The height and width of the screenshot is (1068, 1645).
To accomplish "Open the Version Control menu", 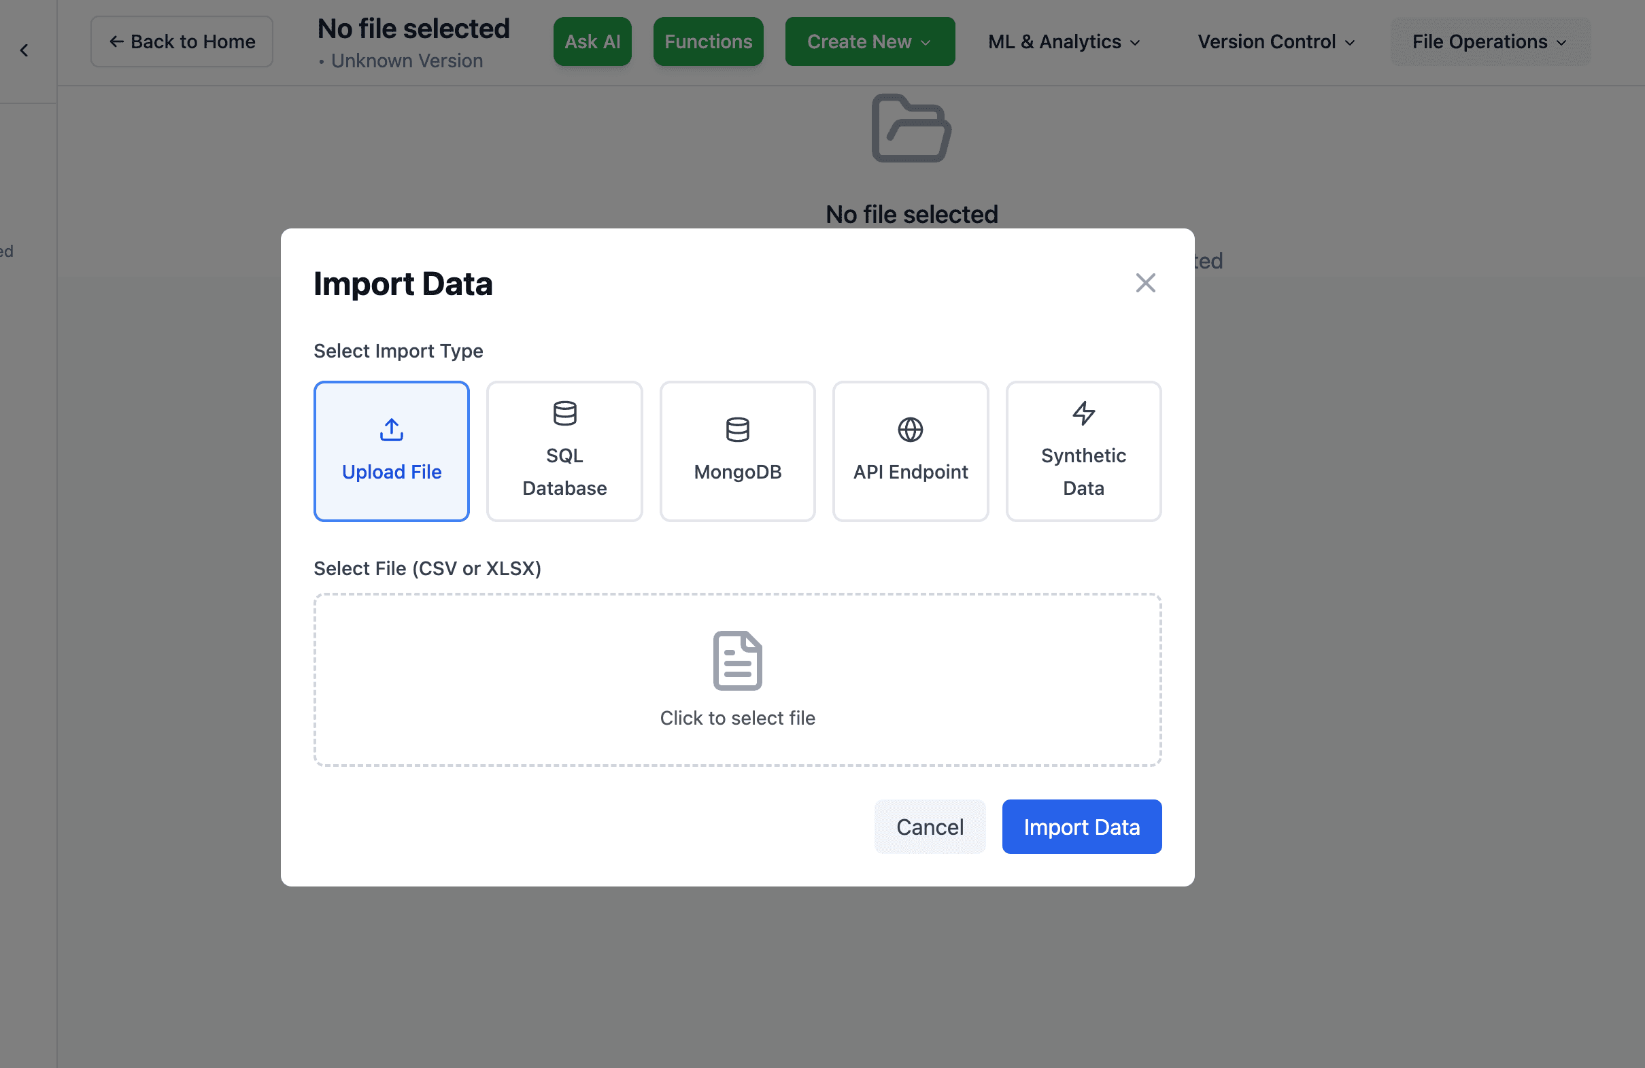I will 1276,41.
